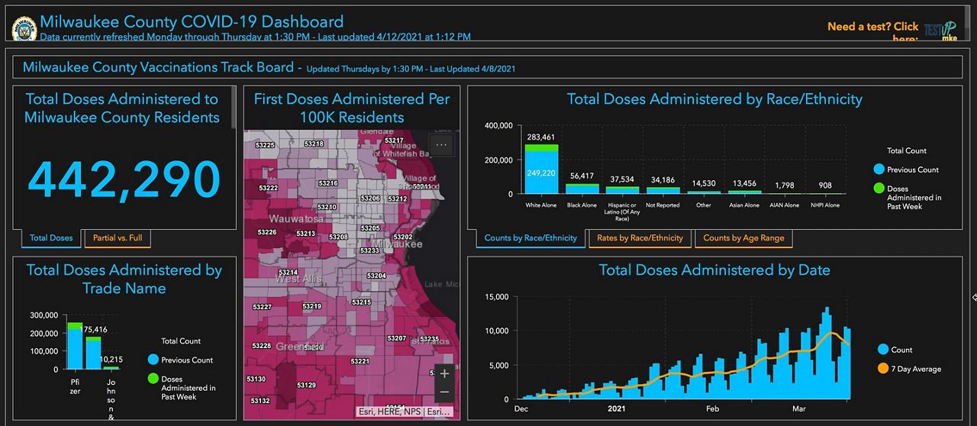Switch to the Partial vs. Full tab
Image resolution: width=977 pixels, height=426 pixels.
click(x=118, y=238)
